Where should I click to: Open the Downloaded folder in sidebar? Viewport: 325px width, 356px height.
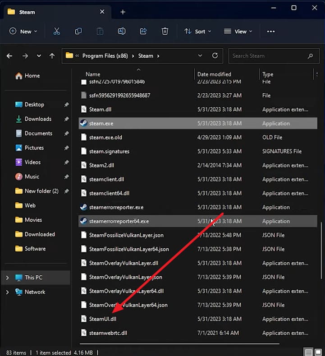[35, 234]
